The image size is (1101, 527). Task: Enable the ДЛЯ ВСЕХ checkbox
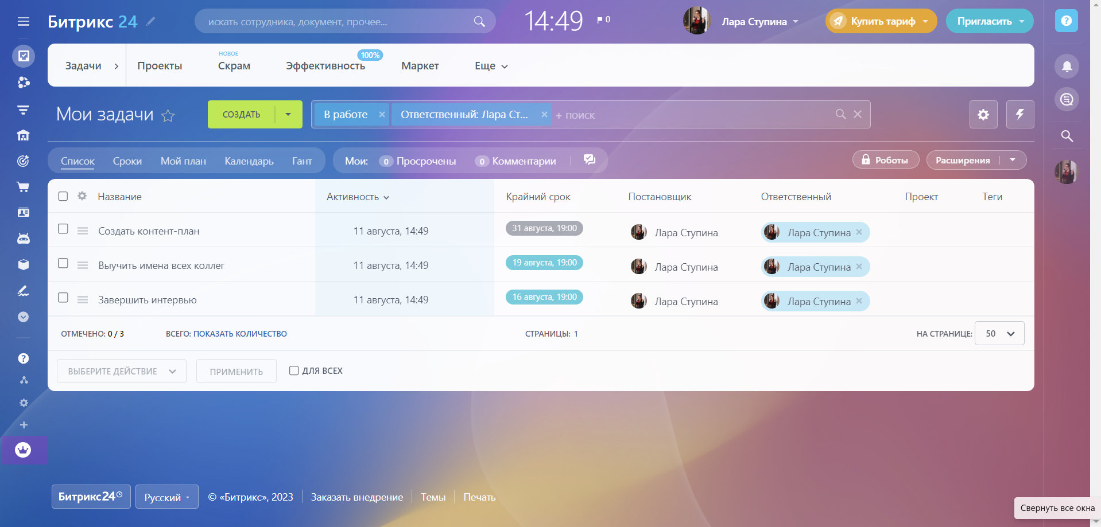[x=294, y=370]
